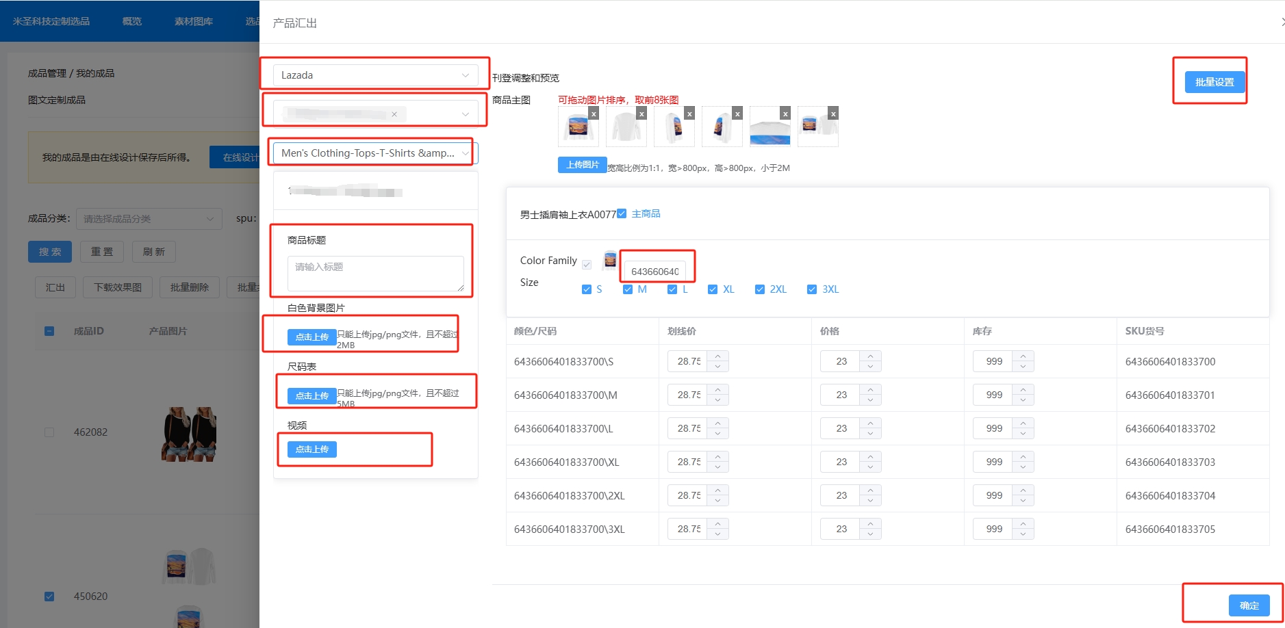The height and width of the screenshot is (628, 1285).
Task: Go to 素材图库 in top navigation
Action: [194, 21]
